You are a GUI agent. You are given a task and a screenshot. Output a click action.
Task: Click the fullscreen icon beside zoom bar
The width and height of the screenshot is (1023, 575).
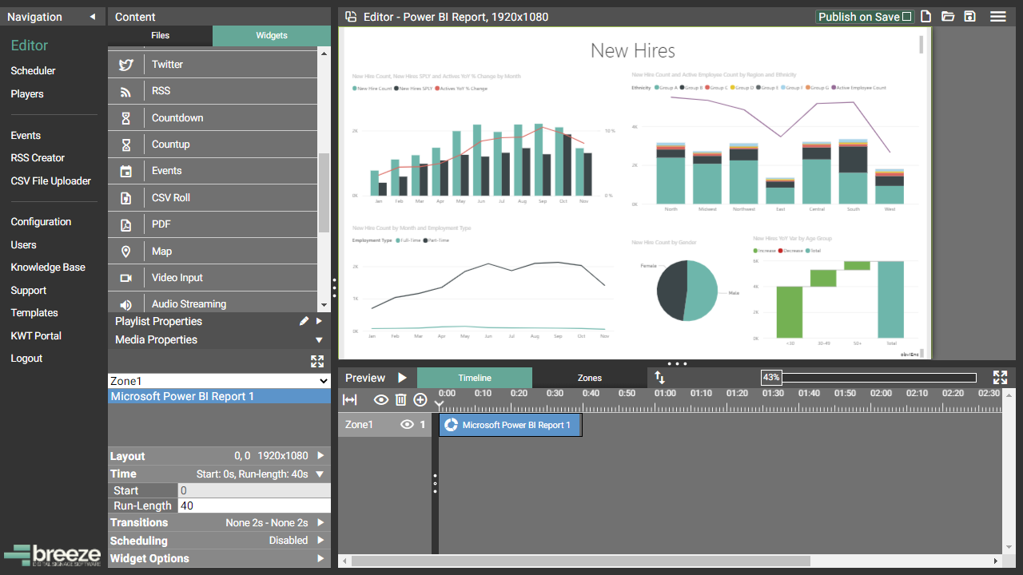(x=1000, y=378)
